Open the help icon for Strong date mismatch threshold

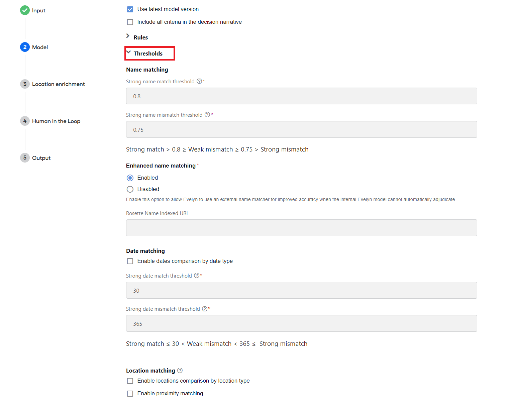pyautogui.click(x=205, y=309)
